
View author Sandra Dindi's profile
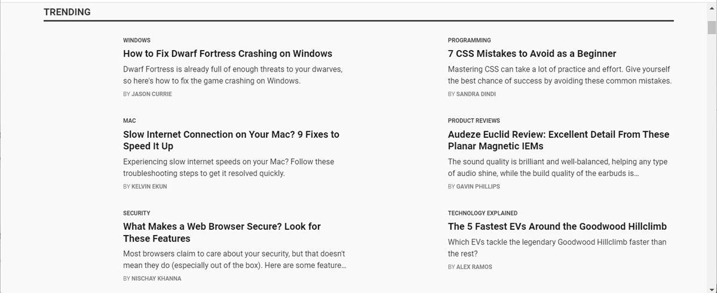click(x=476, y=94)
